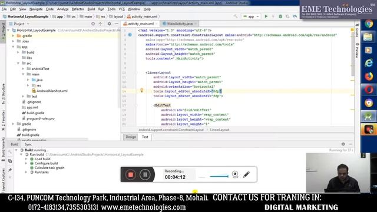
Task: Open the Edit menu
Action: pos(13,9)
